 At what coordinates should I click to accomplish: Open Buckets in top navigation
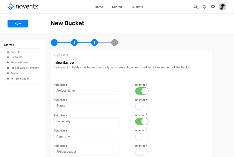point(137,7)
